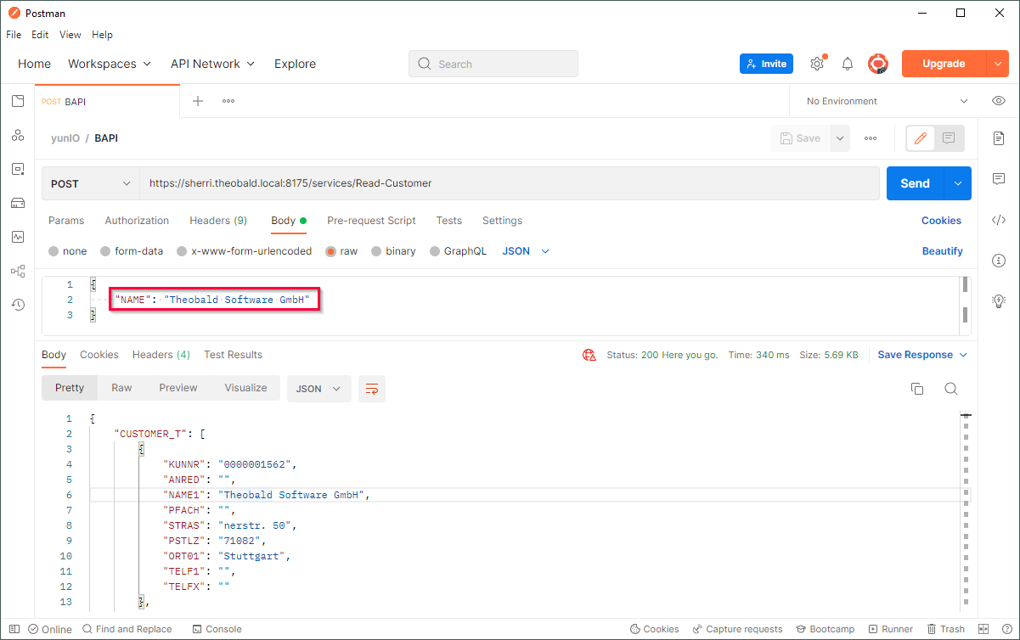1020x640 pixels.
Task: Switch to the Pre-request Script tab
Action: (x=371, y=221)
